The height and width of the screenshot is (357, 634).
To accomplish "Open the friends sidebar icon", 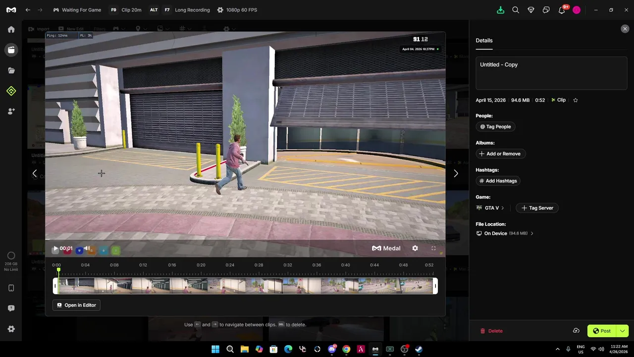I will 11,112.
